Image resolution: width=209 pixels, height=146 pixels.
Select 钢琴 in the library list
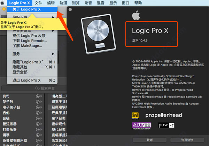coord(6,135)
